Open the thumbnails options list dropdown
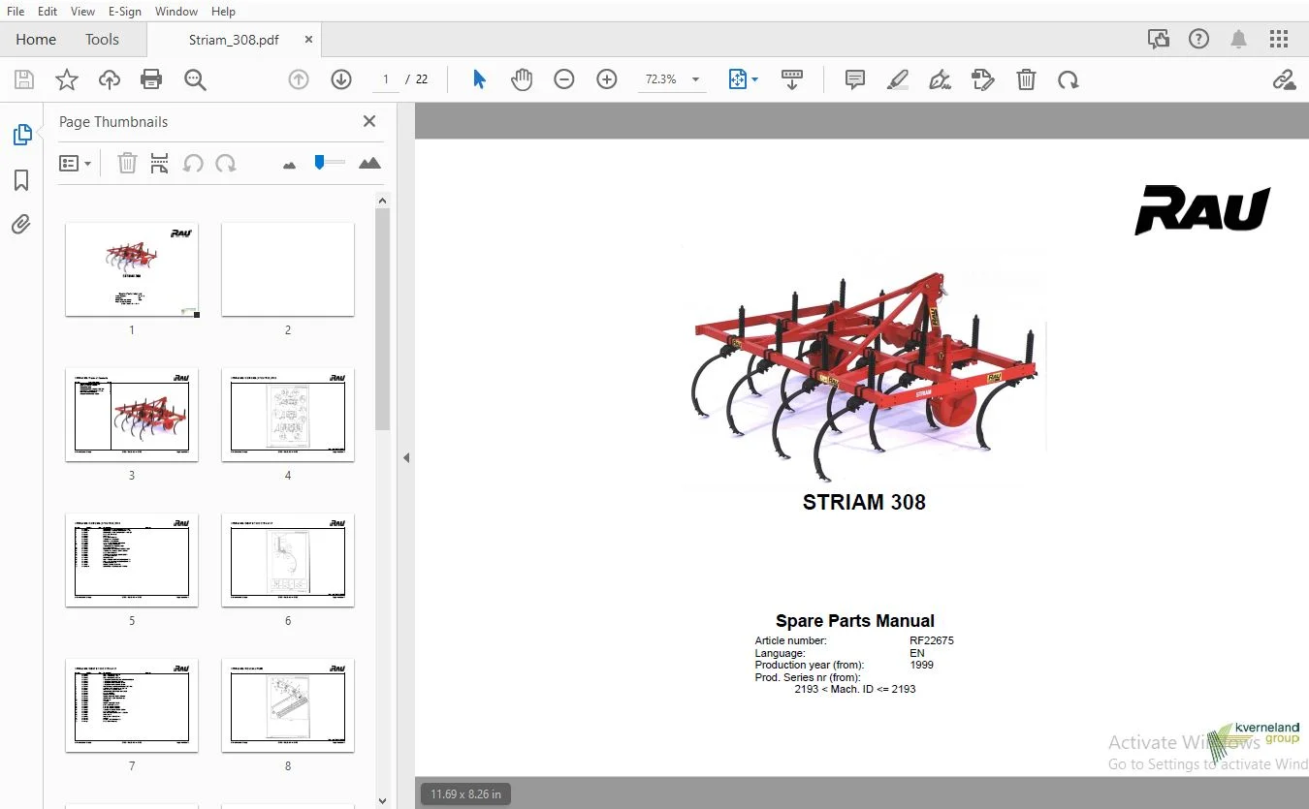1309x809 pixels. point(75,164)
